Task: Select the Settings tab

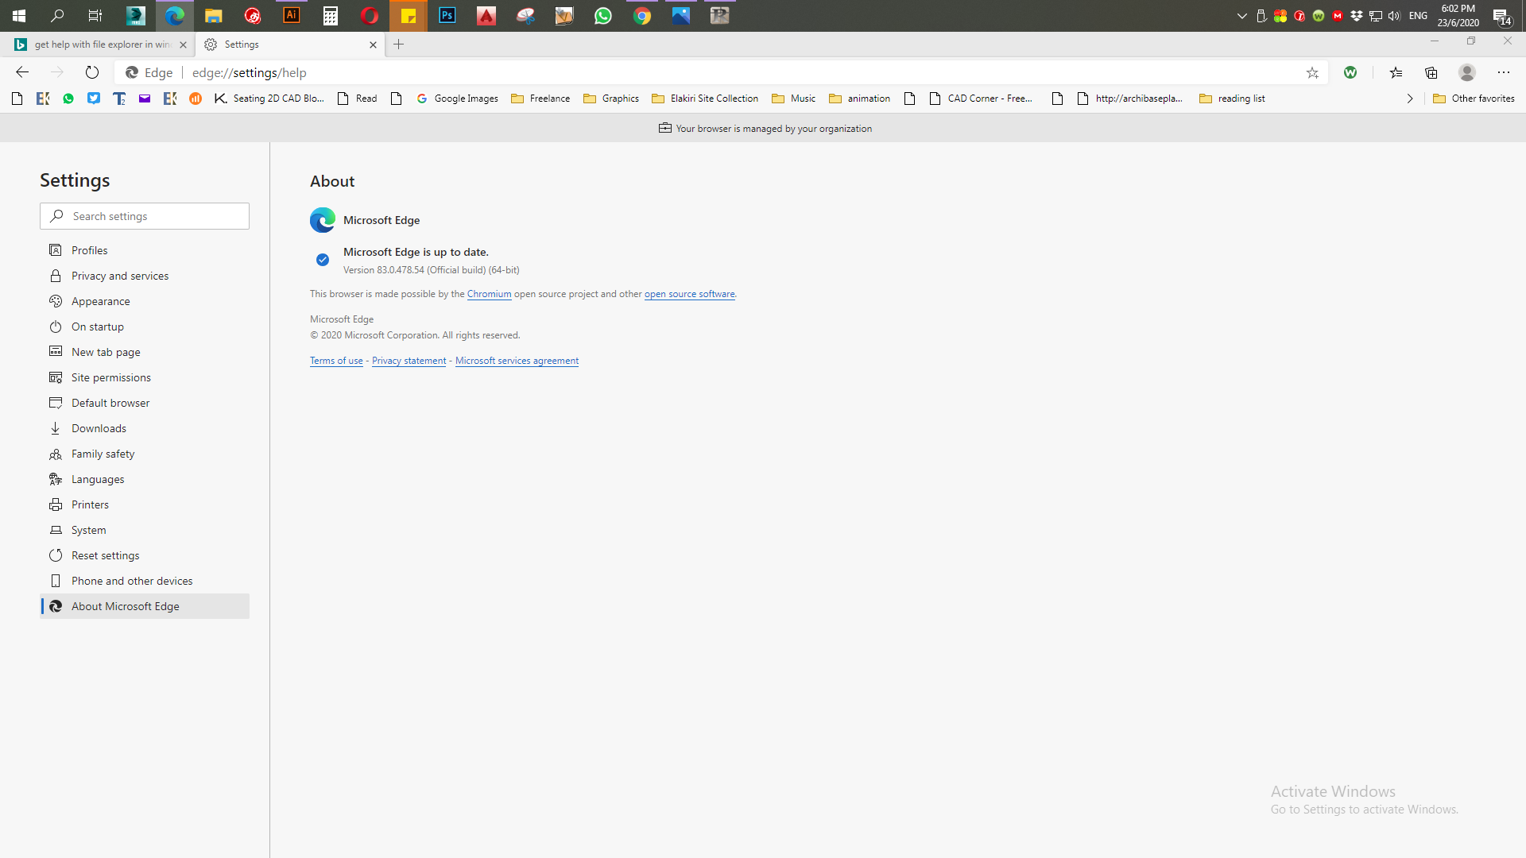Action: [289, 44]
